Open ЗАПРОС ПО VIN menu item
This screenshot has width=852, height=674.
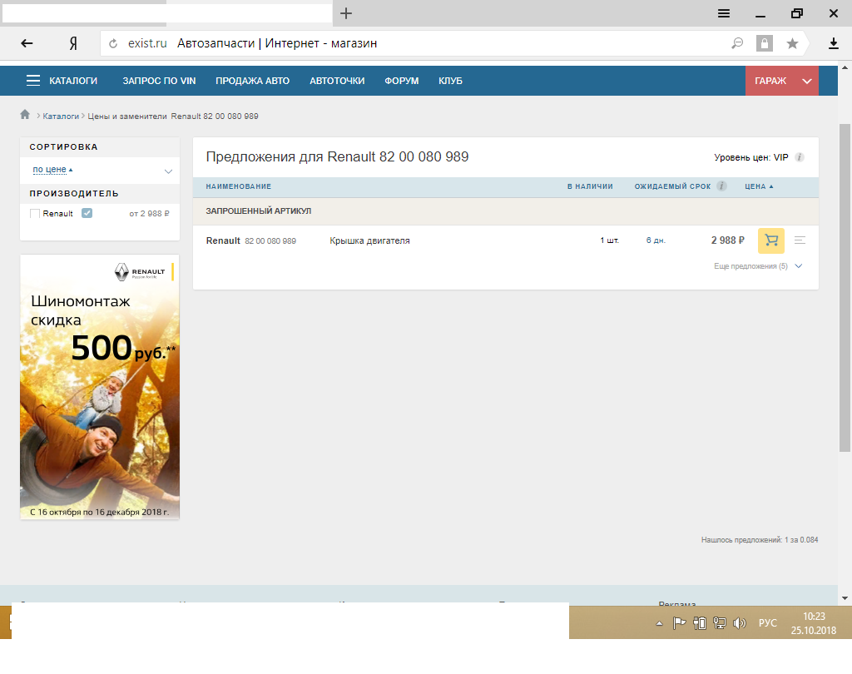click(x=159, y=81)
